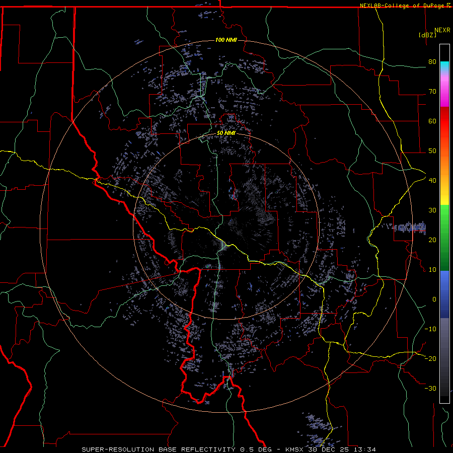Click the "50 NMI" range ring label
The height and width of the screenshot is (453, 453).
coord(226,133)
